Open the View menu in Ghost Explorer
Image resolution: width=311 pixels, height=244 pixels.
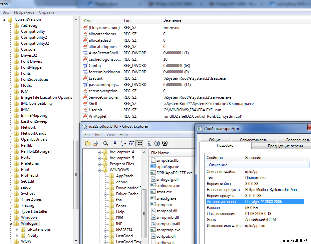110,135
